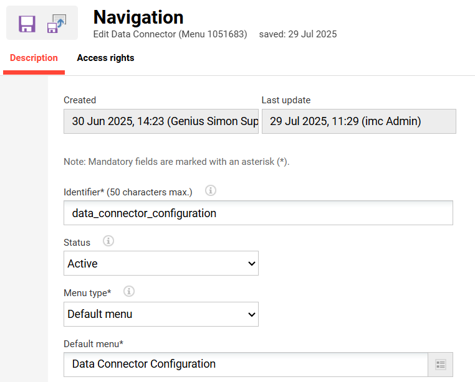The width and height of the screenshot is (475, 382).
Task: Click the mandatory fields note text
Action: point(176,162)
